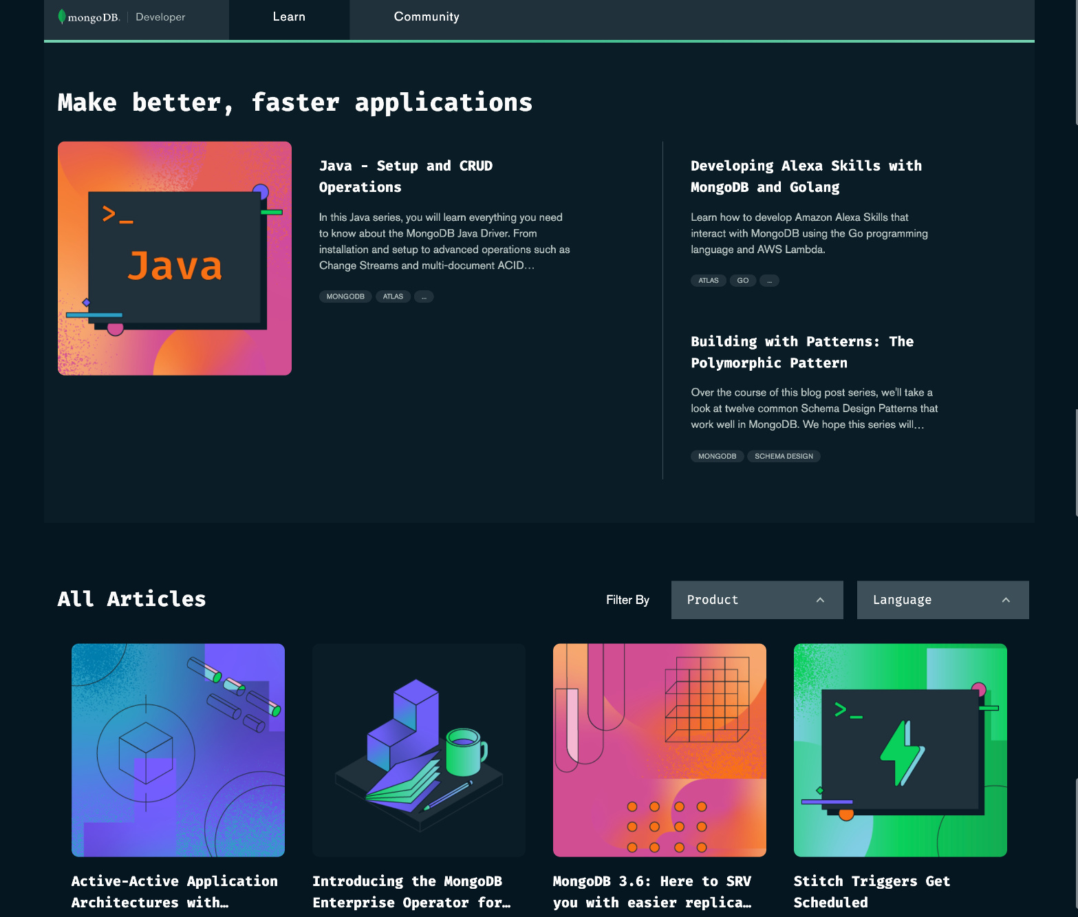1078x917 pixels.
Task: Click the ATLAS tag under Java article
Action: click(393, 296)
